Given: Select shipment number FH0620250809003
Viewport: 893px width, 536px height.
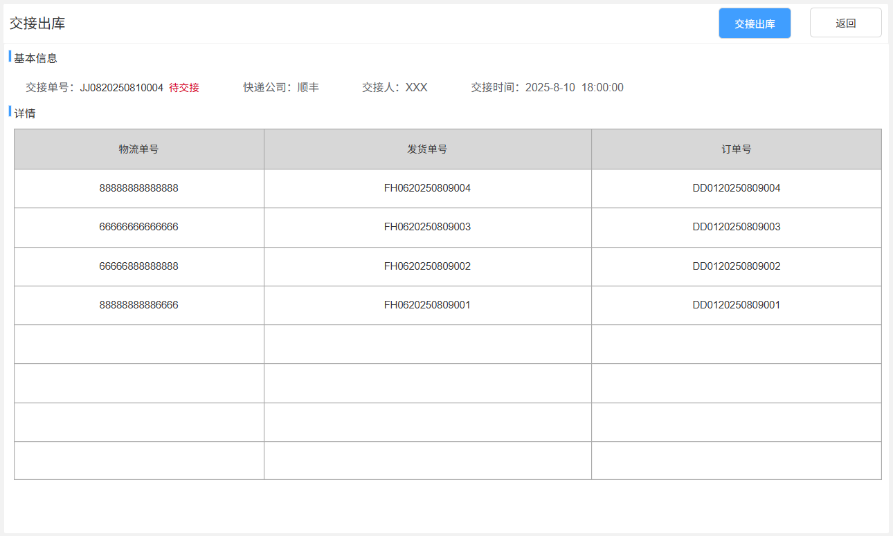Looking at the screenshot, I should (x=427, y=227).
